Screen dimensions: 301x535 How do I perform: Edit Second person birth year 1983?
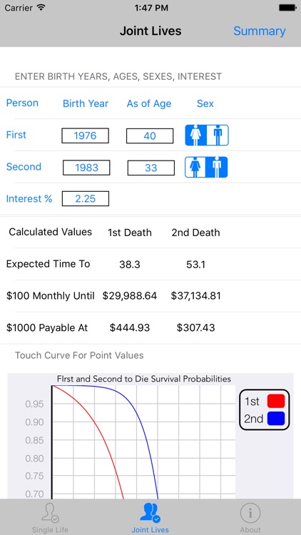coord(86,168)
